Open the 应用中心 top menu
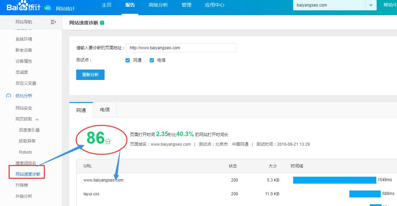Screen dimensions: 397x206 coord(215,5)
